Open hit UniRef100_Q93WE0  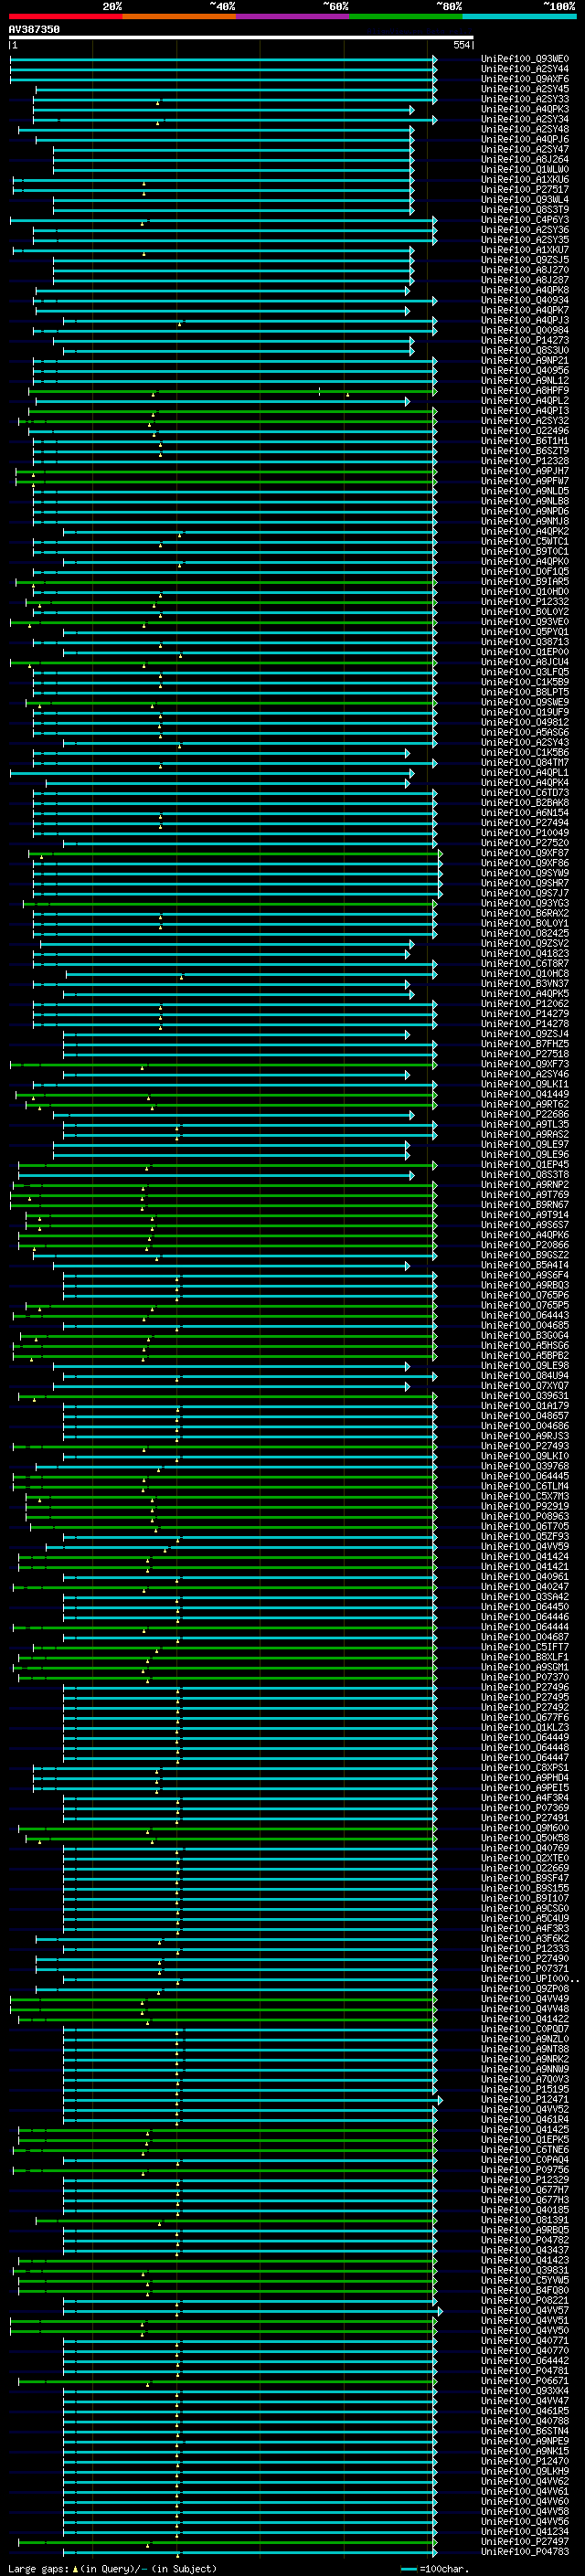coord(525,59)
